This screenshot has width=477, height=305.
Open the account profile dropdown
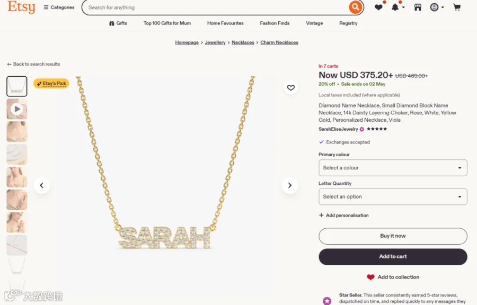(x=437, y=7)
